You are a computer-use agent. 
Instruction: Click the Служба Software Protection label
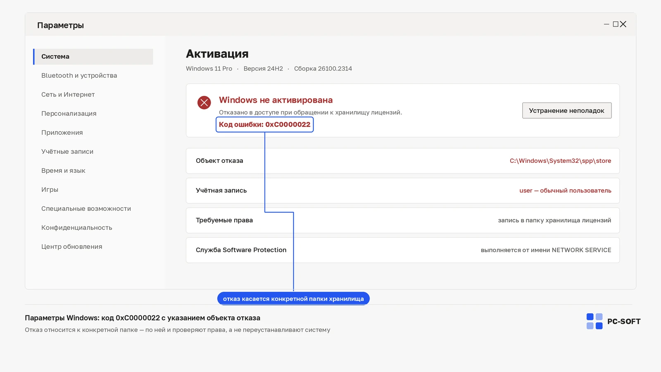(x=241, y=250)
